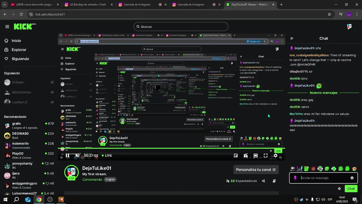Share the stream via share icon
The image size is (362, 204).
(263, 181)
